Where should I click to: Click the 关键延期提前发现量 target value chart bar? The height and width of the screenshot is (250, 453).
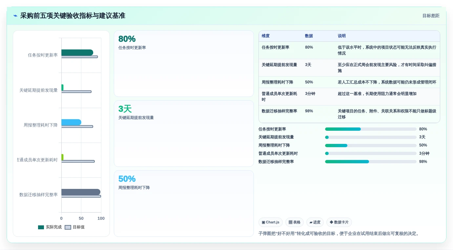pyautogui.click(x=76, y=92)
